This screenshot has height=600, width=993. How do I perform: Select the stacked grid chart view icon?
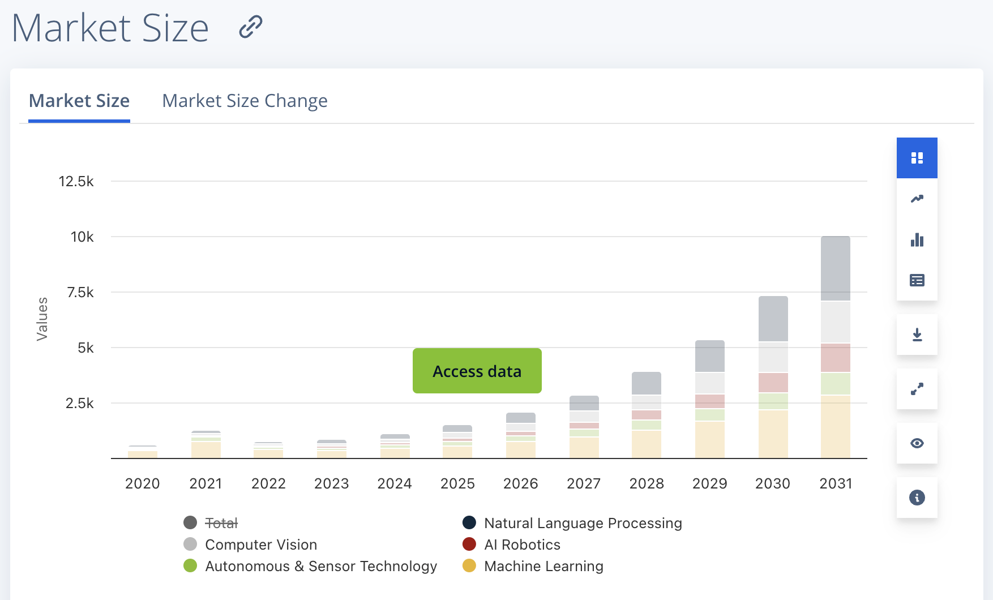(917, 158)
